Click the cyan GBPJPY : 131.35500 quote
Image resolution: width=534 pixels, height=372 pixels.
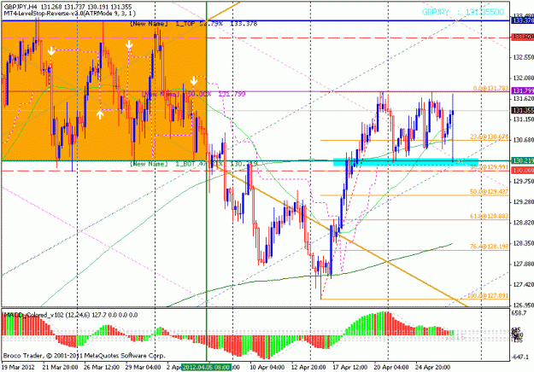click(x=463, y=12)
